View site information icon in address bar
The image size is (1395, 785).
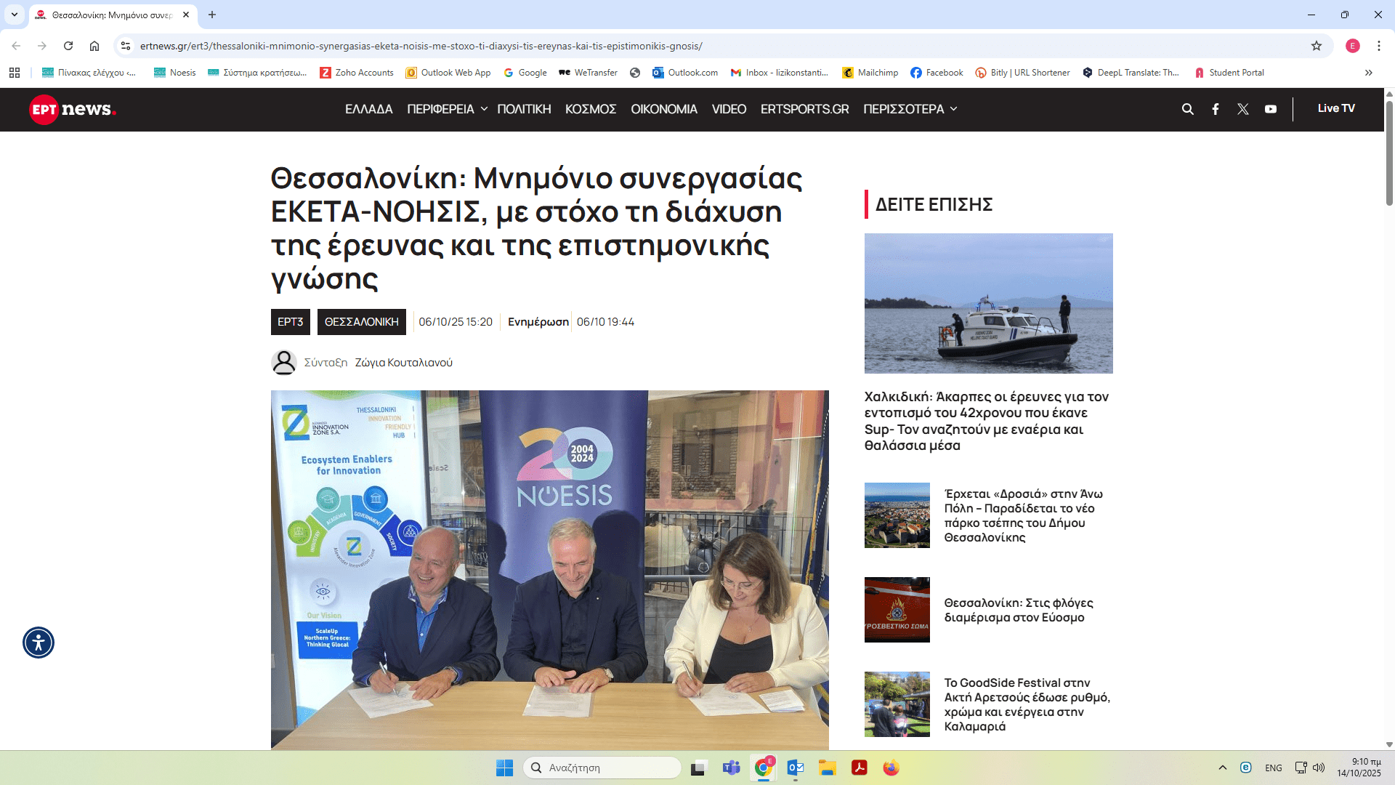point(126,46)
